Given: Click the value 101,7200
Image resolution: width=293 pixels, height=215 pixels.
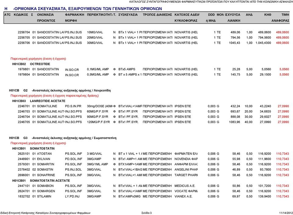Looking at the screenshot, I should pos(265,186).
